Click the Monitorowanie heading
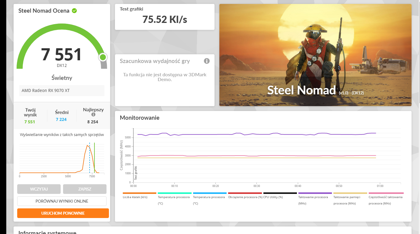This screenshot has height=234, width=420. [139, 118]
